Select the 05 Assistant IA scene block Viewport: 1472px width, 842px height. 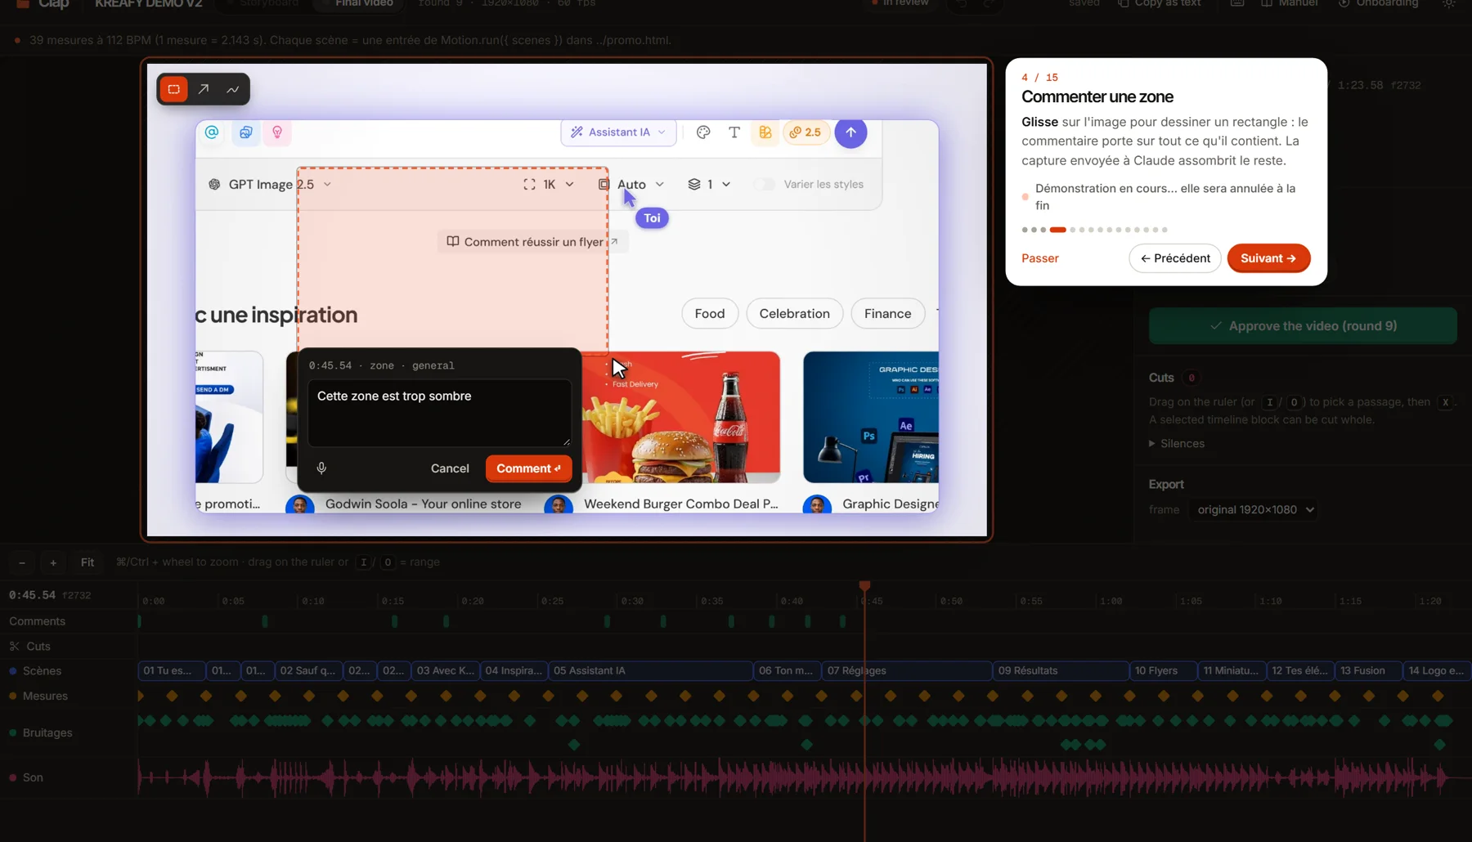(x=650, y=670)
